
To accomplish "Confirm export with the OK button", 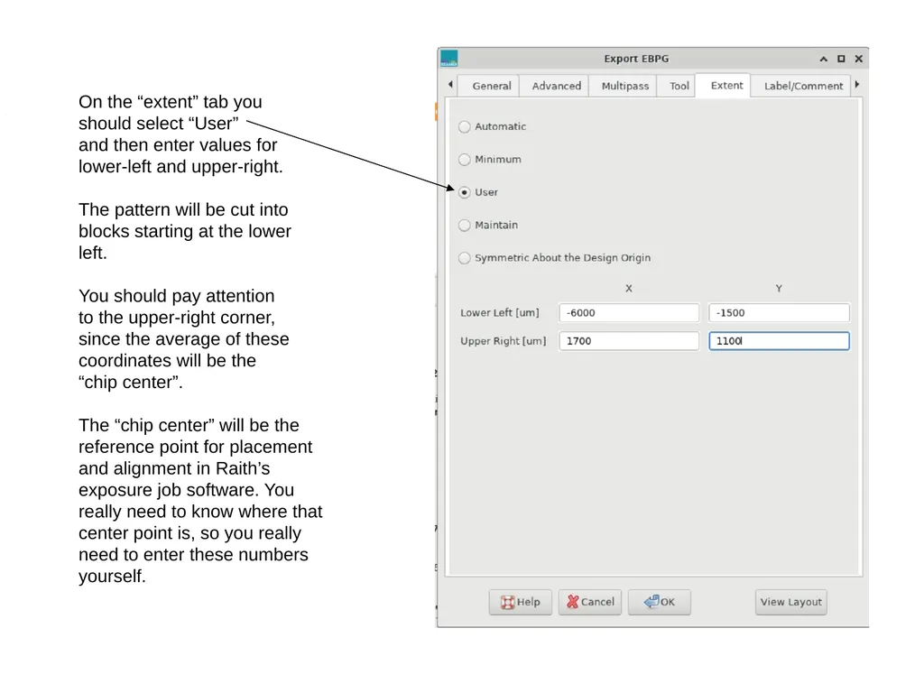I will coord(660,602).
